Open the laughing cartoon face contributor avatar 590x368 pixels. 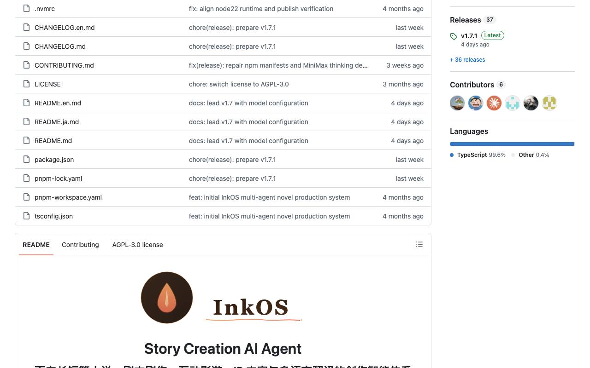point(476,103)
